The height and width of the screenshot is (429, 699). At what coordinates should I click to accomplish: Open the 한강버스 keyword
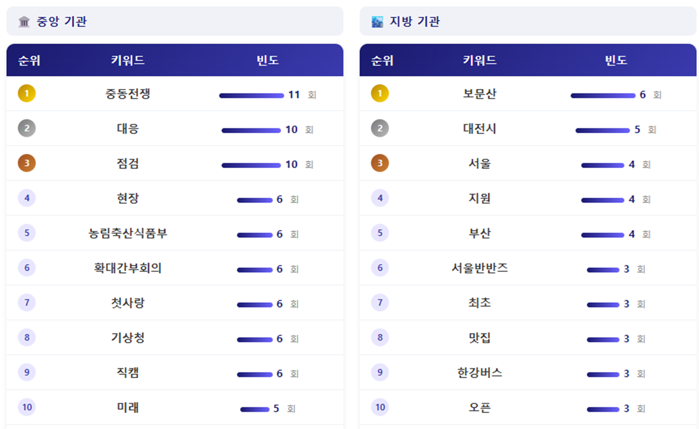point(480,372)
